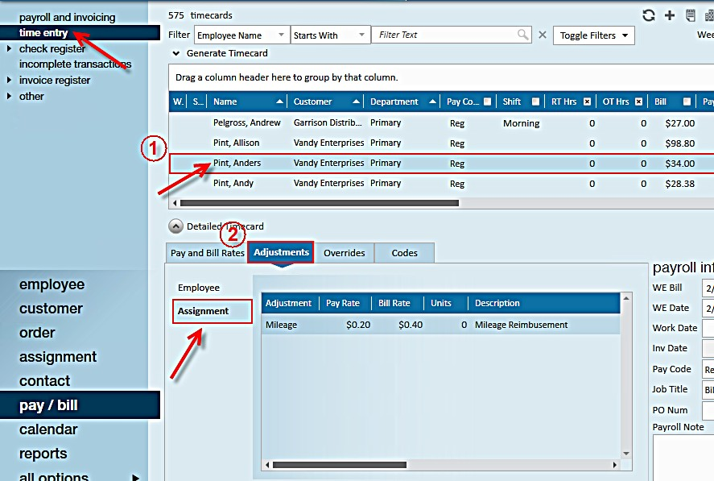
Task: Click adjustments grid scroll down arrow
Action: point(626,454)
